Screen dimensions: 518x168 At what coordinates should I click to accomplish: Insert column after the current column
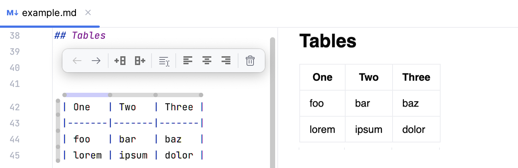140,61
